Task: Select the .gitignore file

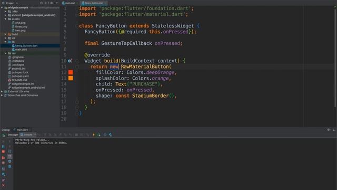Action: tap(17, 58)
